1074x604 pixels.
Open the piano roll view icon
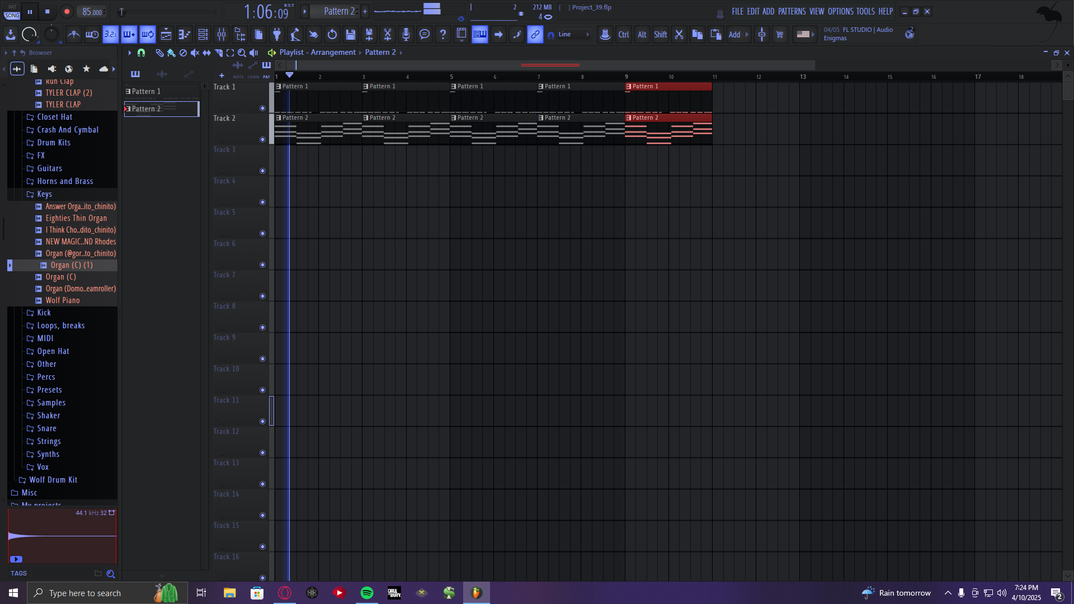185,35
